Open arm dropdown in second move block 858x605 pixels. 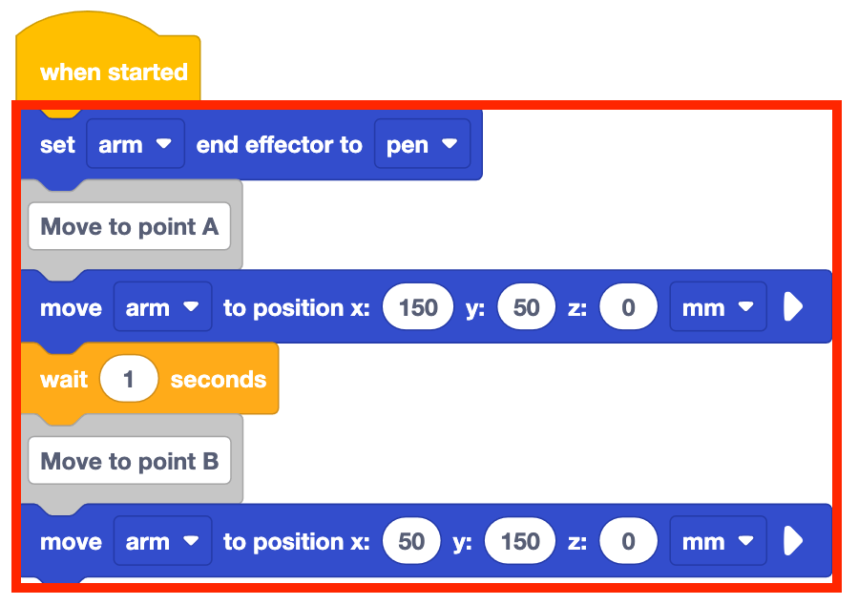coord(162,542)
